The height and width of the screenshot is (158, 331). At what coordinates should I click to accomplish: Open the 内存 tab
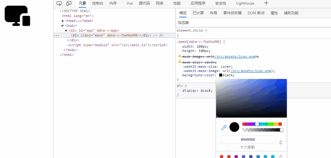113,3
